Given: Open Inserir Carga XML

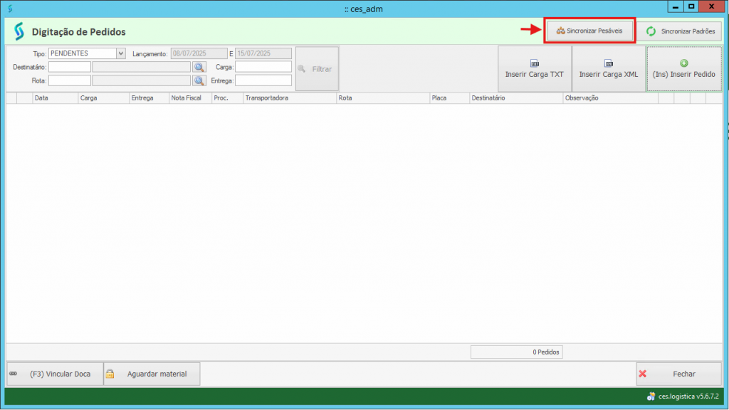Looking at the screenshot, I should coord(608,69).
